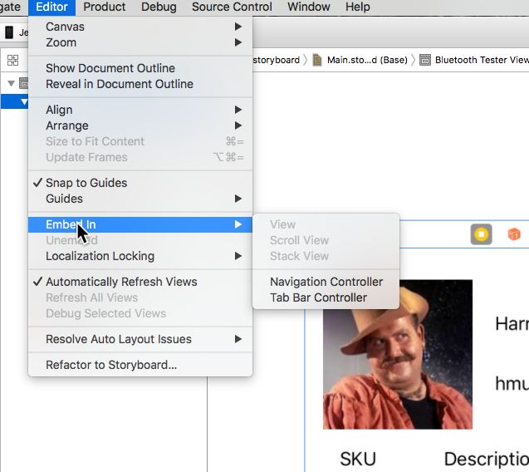Choose Refactor to Storyboard…

(x=140, y=365)
